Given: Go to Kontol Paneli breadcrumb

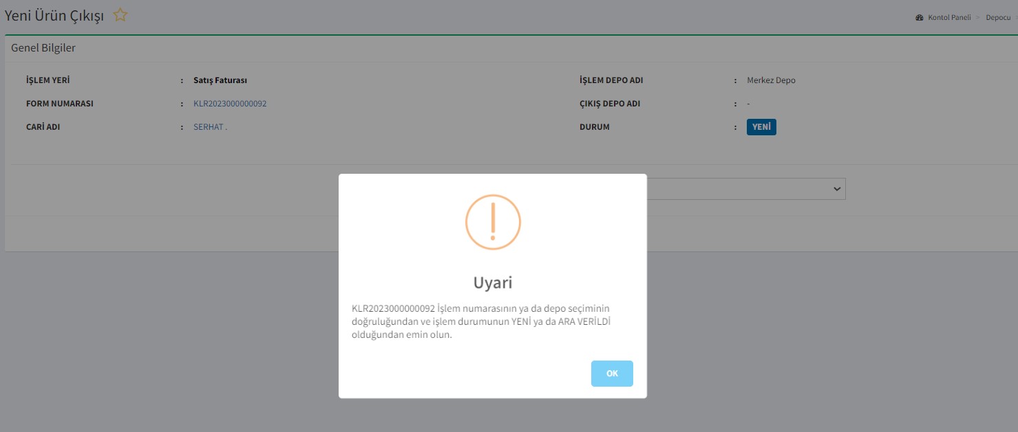Looking at the screenshot, I should tap(949, 18).
